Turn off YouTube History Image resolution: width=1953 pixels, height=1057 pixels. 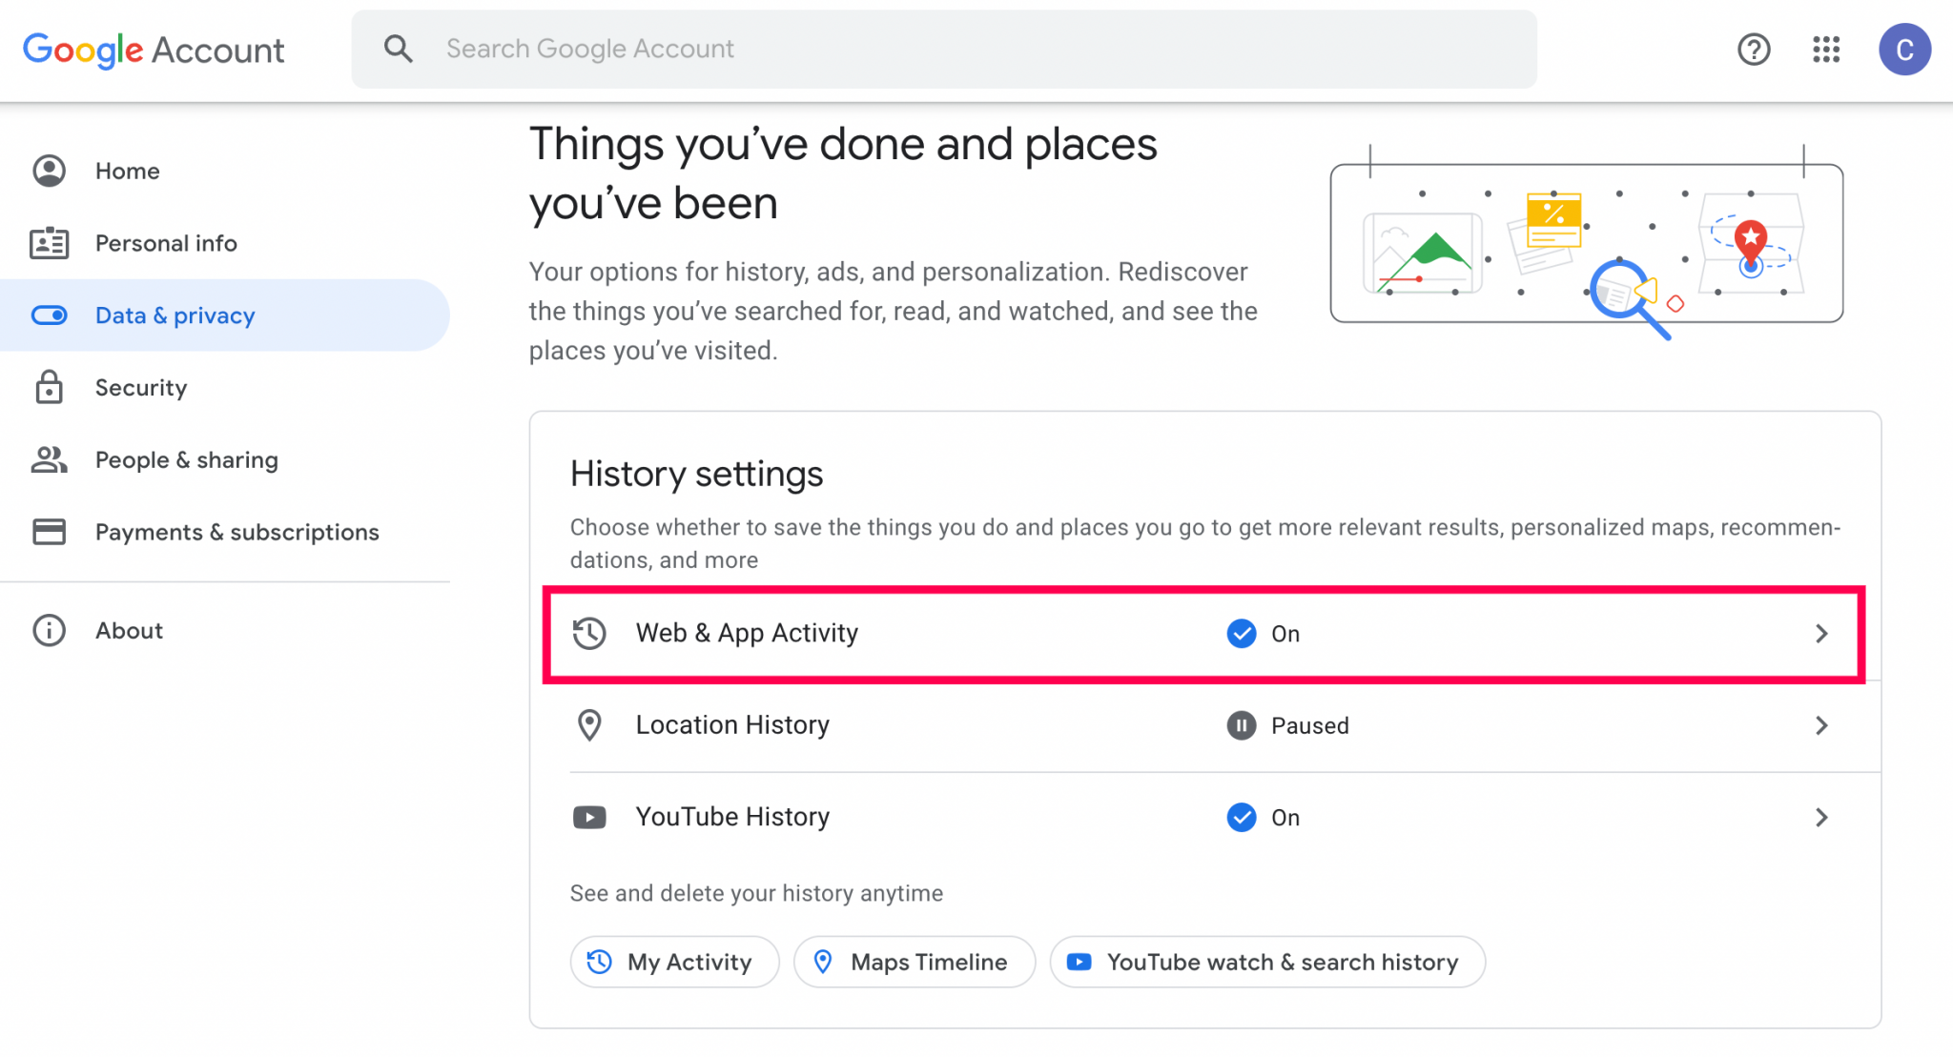pyautogui.click(x=1242, y=817)
